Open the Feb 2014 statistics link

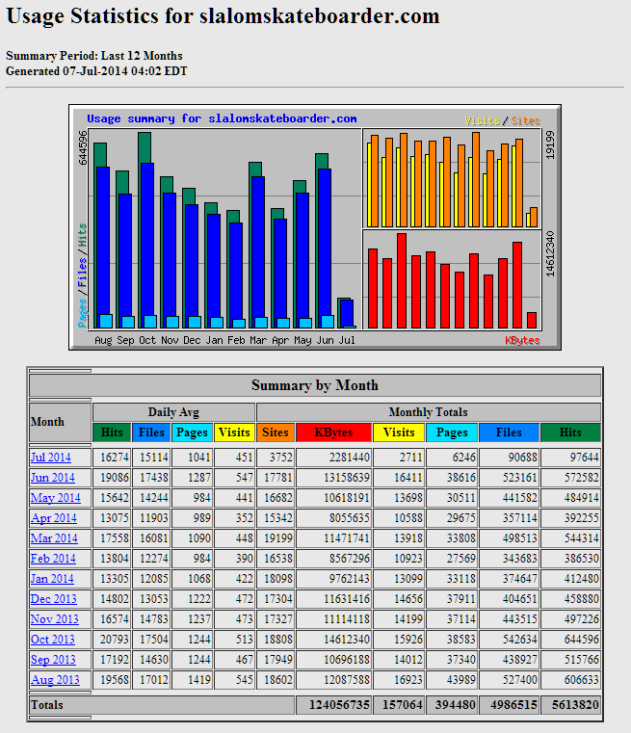pyautogui.click(x=52, y=559)
